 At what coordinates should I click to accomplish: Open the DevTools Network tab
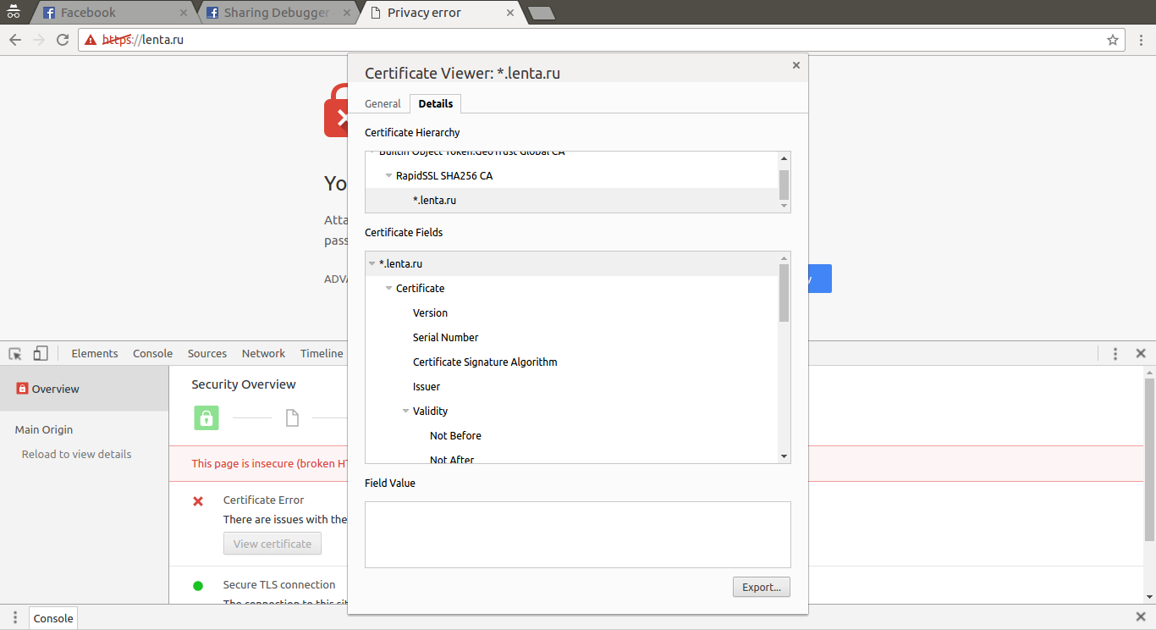(x=263, y=354)
